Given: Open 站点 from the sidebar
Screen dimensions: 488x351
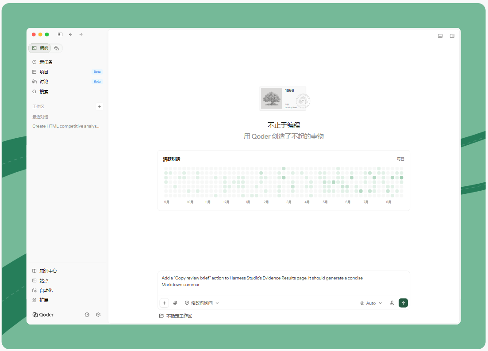Looking at the screenshot, I should (x=40, y=281).
